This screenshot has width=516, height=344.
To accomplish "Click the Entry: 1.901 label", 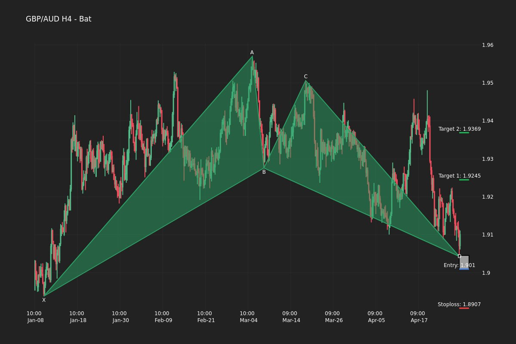I will click(x=459, y=265).
